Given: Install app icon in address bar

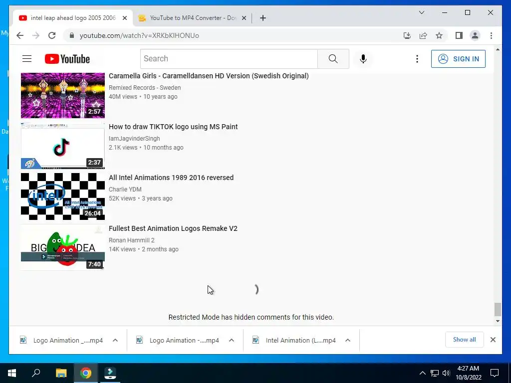Looking at the screenshot, I should click(407, 35).
